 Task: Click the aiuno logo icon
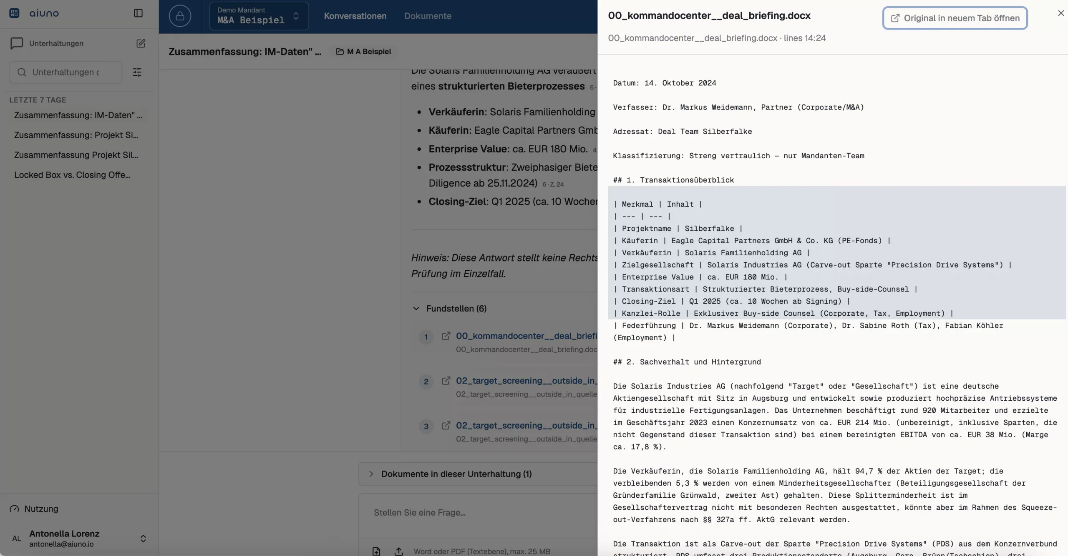(x=14, y=13)
